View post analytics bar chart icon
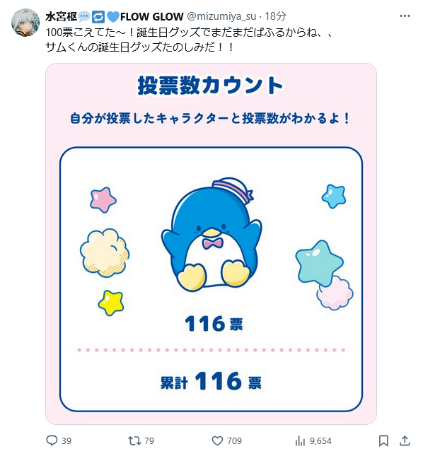 coord(300,440)
